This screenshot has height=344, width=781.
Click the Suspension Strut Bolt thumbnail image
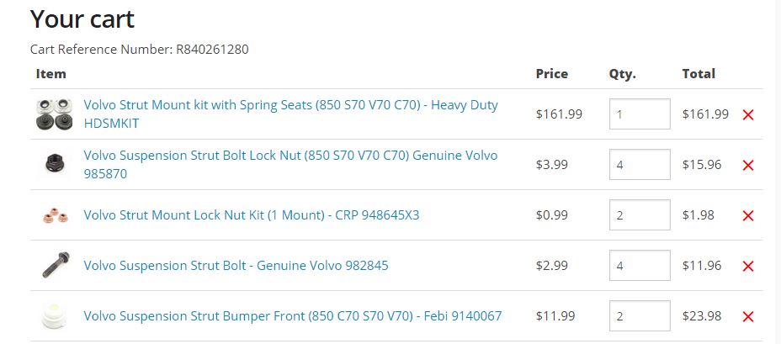(50, 266)
